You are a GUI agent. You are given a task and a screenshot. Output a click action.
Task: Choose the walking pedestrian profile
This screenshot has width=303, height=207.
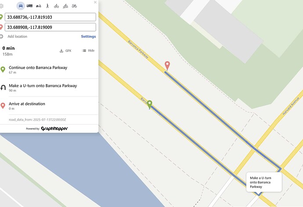point(47,6)
